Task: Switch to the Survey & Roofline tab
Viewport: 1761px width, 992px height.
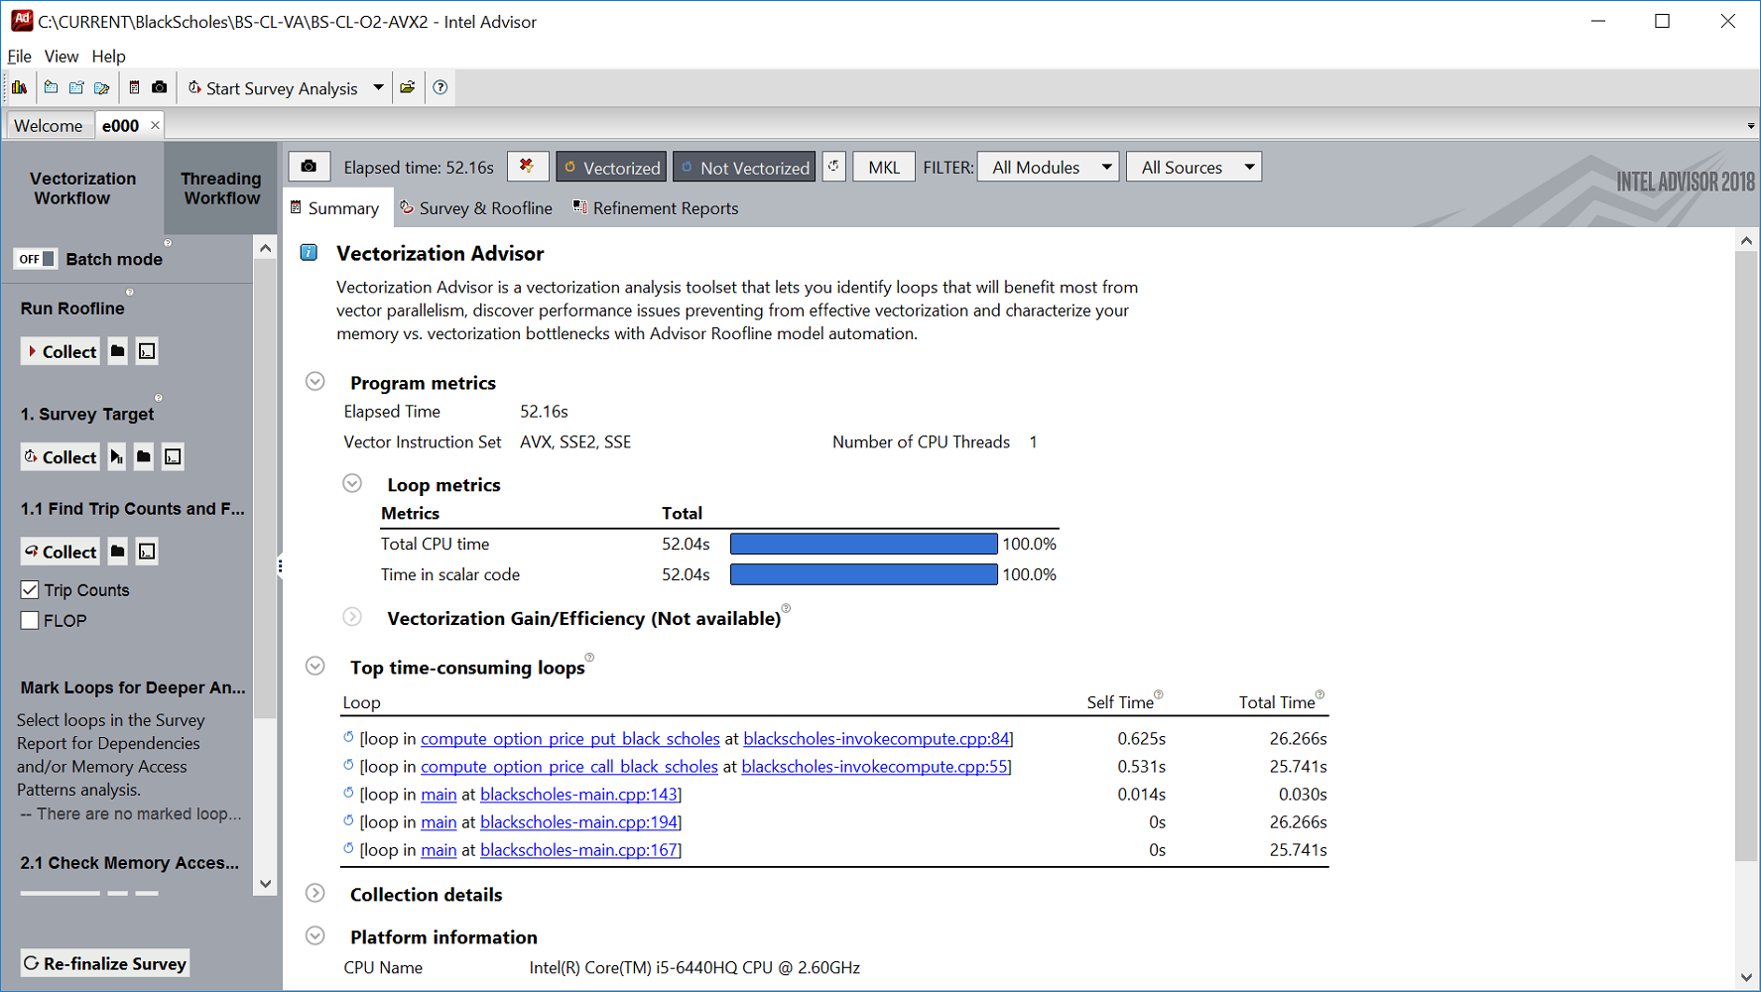Action: point(476,207)
